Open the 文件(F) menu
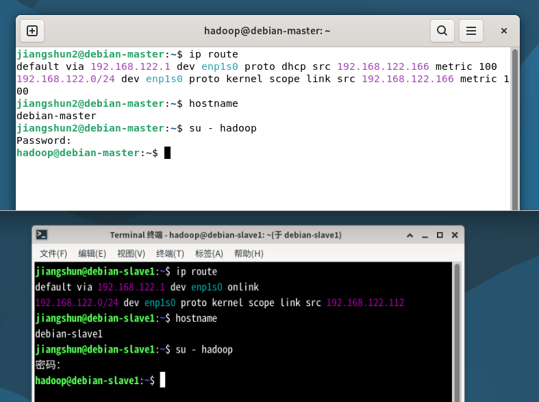The image size is (539, 402). tap(53, 253)
